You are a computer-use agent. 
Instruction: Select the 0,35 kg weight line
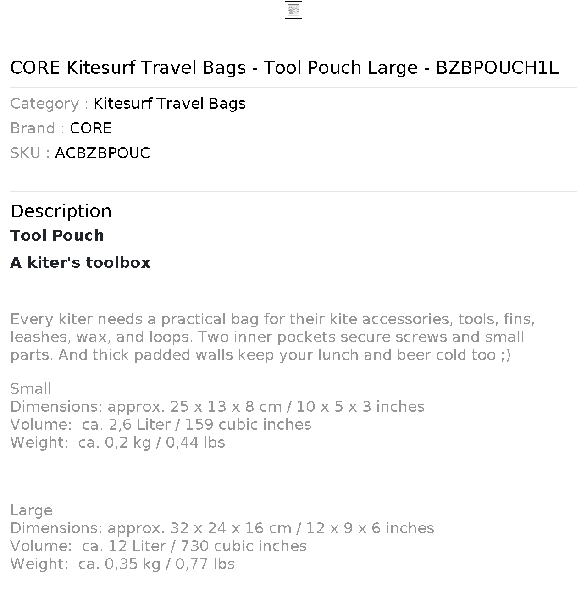coord(122,564)
